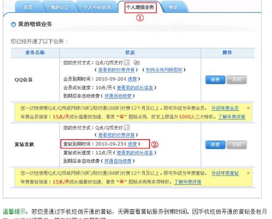Open 如何点亮网银图标 link
This screenshot has width=272, height=219.
(x=164, y=70)
